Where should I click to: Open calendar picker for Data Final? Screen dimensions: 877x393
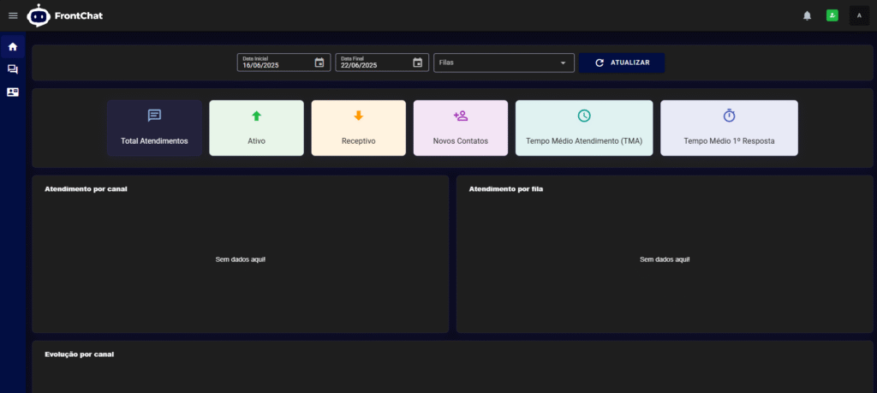point(417,63)
